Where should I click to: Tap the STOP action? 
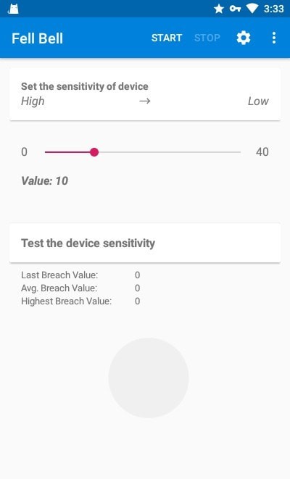coord(207,38)
